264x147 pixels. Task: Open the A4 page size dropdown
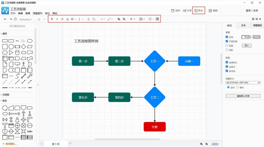click(243, 83)
